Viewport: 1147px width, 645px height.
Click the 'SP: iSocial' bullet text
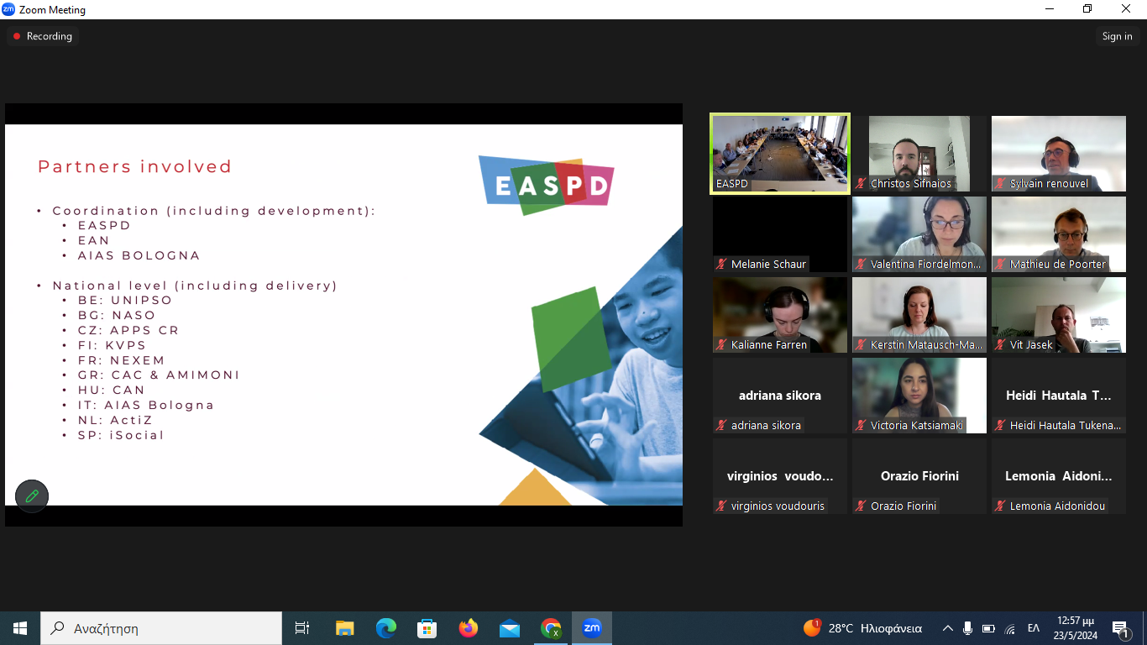click(x=121, y=435)
